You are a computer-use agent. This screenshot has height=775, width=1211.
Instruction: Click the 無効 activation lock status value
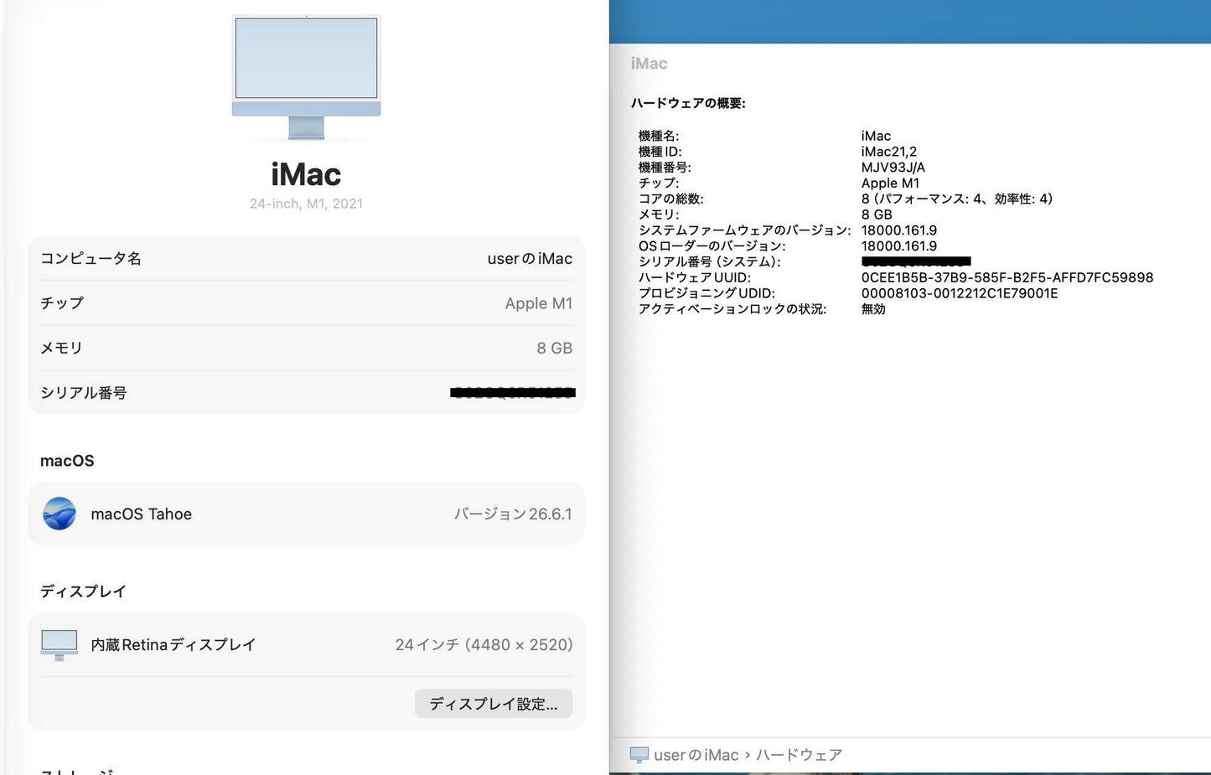873,309
